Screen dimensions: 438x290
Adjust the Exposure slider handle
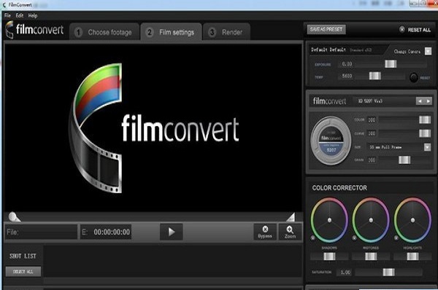391,64
